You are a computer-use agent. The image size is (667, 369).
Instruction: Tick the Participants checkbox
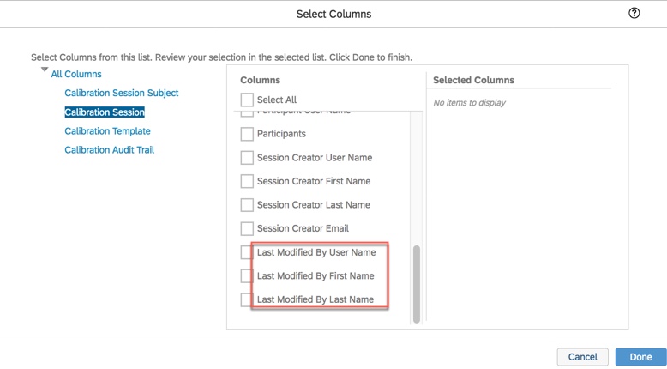click(247, 134)
